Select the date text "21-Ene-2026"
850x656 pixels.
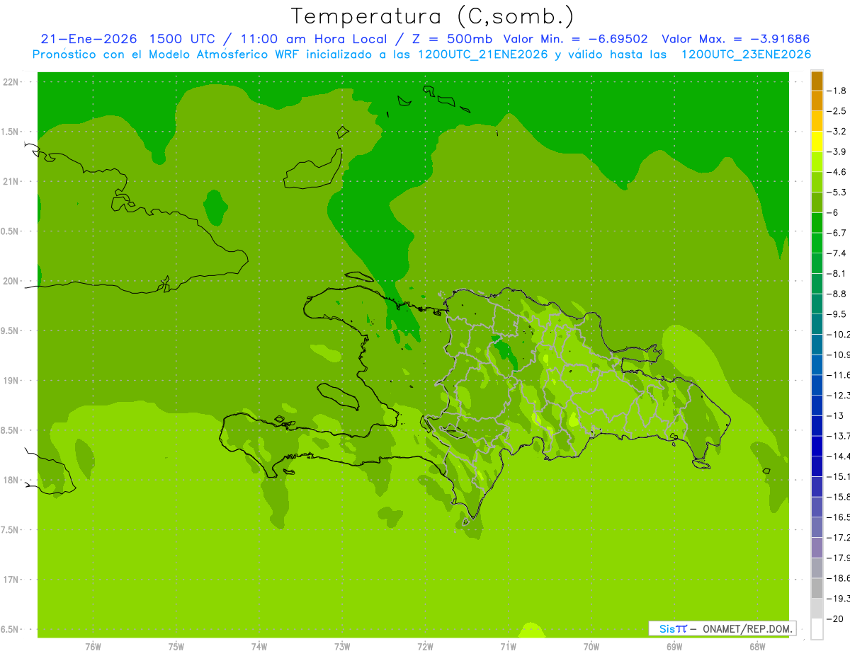pyautogui.click(x=88, y=39)
